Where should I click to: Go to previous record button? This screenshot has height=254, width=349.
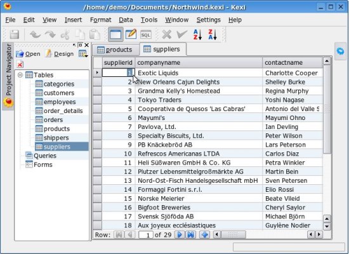(x=130, y=234)
